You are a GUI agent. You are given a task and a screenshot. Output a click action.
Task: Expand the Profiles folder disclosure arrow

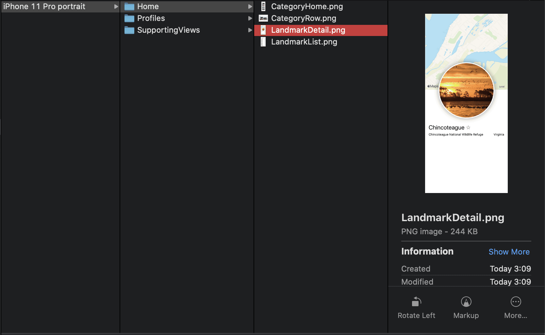[250, 18]
